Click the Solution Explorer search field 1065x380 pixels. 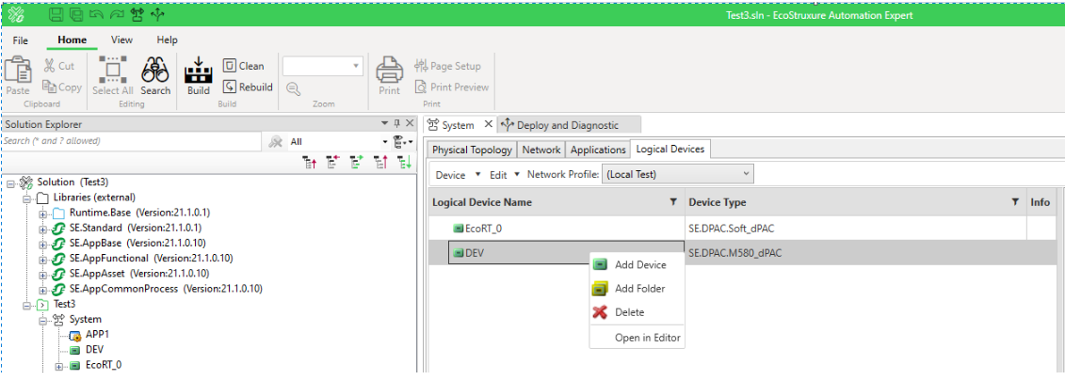(x=132, y=141)
